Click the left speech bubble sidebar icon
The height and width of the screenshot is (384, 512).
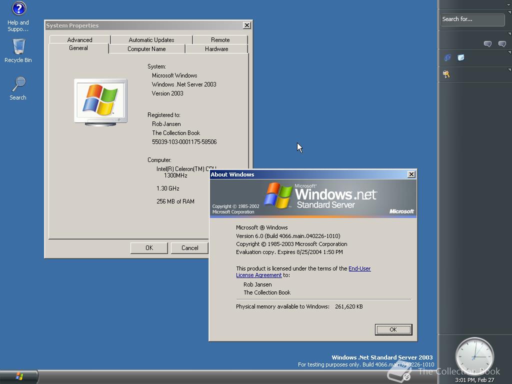(x=487, y=44)
